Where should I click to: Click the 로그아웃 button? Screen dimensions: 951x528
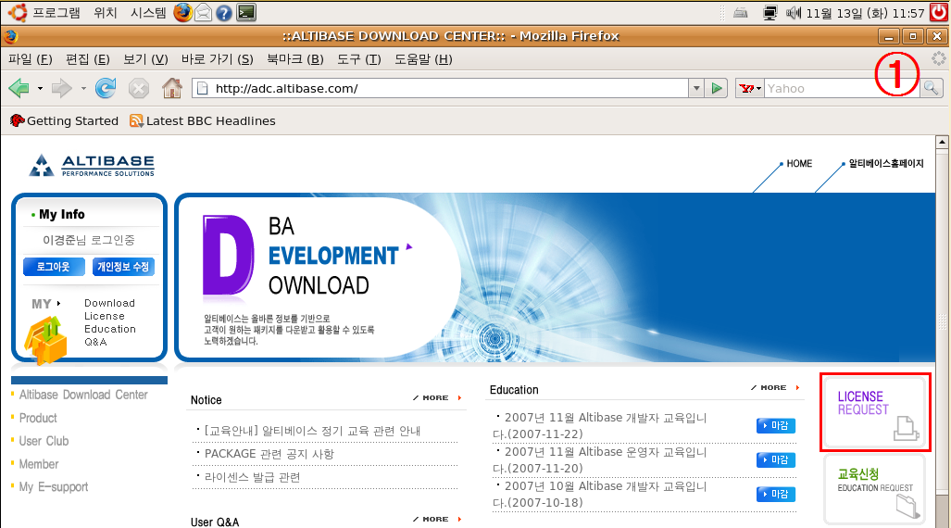[54, 267]
